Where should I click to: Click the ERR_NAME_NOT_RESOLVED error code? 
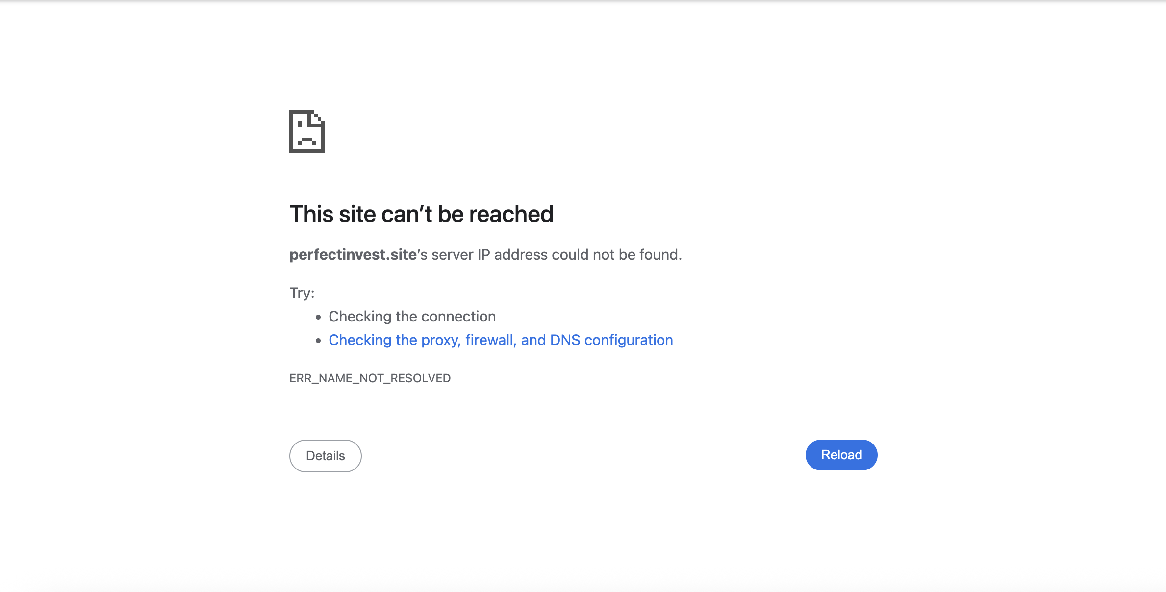click(x=370, y=378)
